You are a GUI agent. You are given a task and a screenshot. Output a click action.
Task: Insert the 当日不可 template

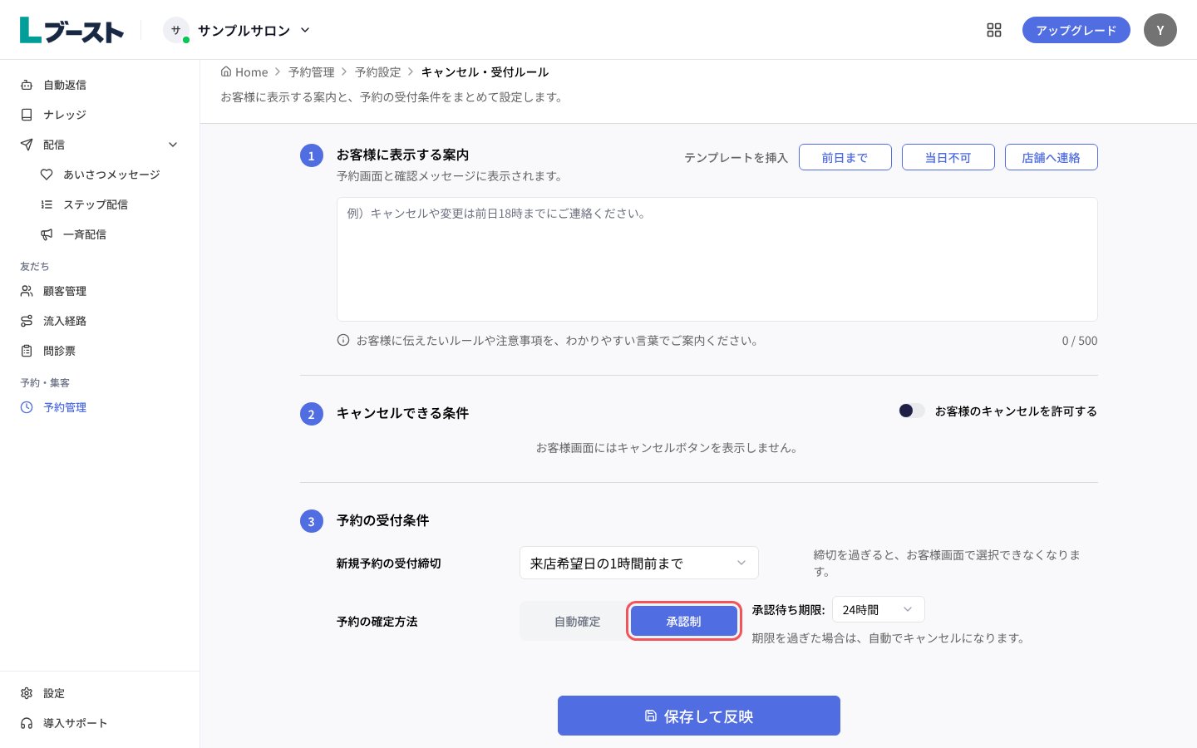click(x=948, y=157)
